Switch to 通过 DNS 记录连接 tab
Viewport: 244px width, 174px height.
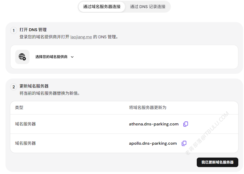[x=148, y=7]
